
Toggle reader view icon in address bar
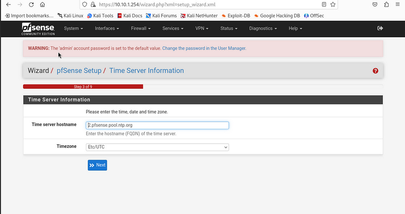(324, 4)
